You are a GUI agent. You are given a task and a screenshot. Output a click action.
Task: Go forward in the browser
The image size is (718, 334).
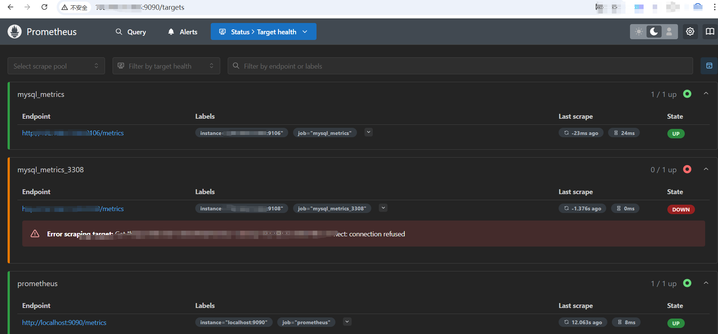click(x=27, y=7)
